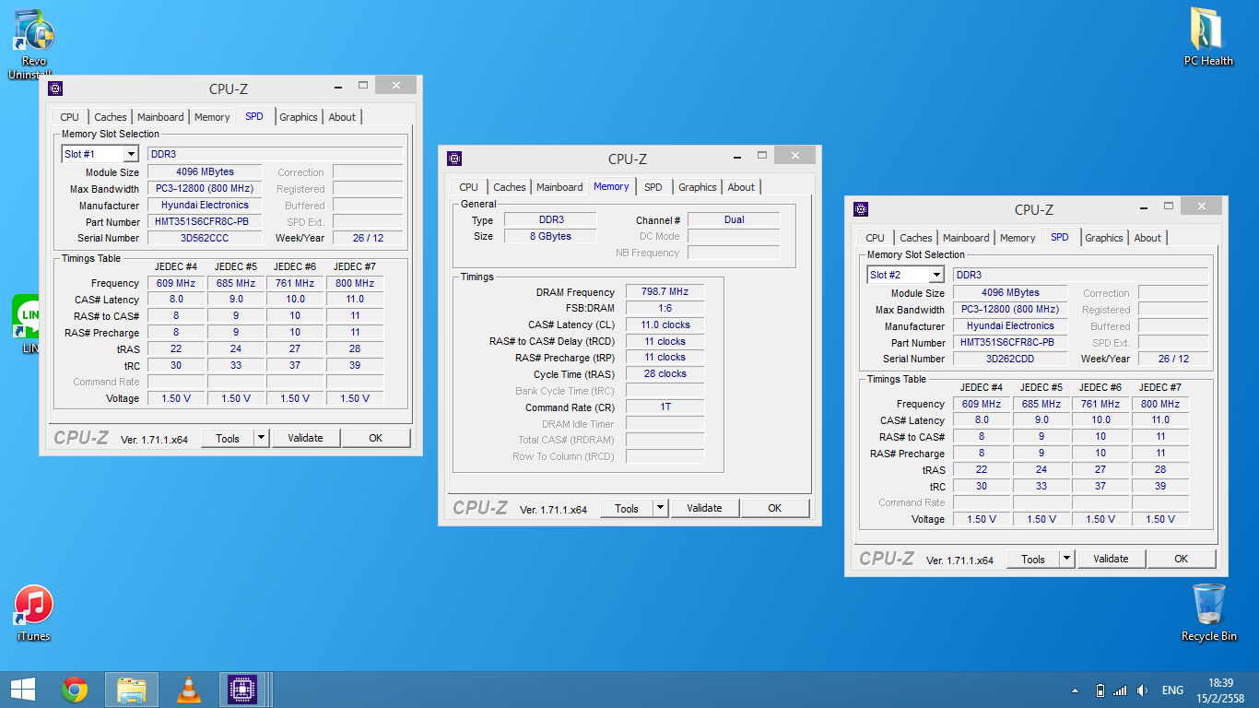Click the volume speaker tray icon
This screenshot has height=708, width=1259.
1143,690
